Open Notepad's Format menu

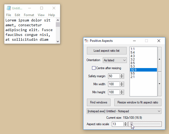29,15
